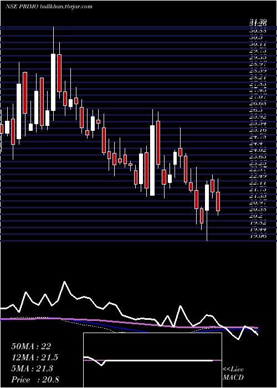Click the Price : 20.8 value
This screenshot has width=277, height=388.
35,380
